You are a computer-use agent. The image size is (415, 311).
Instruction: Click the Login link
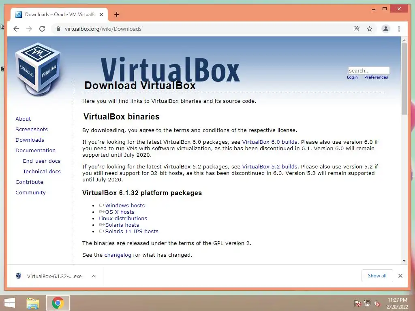(352, 77)
